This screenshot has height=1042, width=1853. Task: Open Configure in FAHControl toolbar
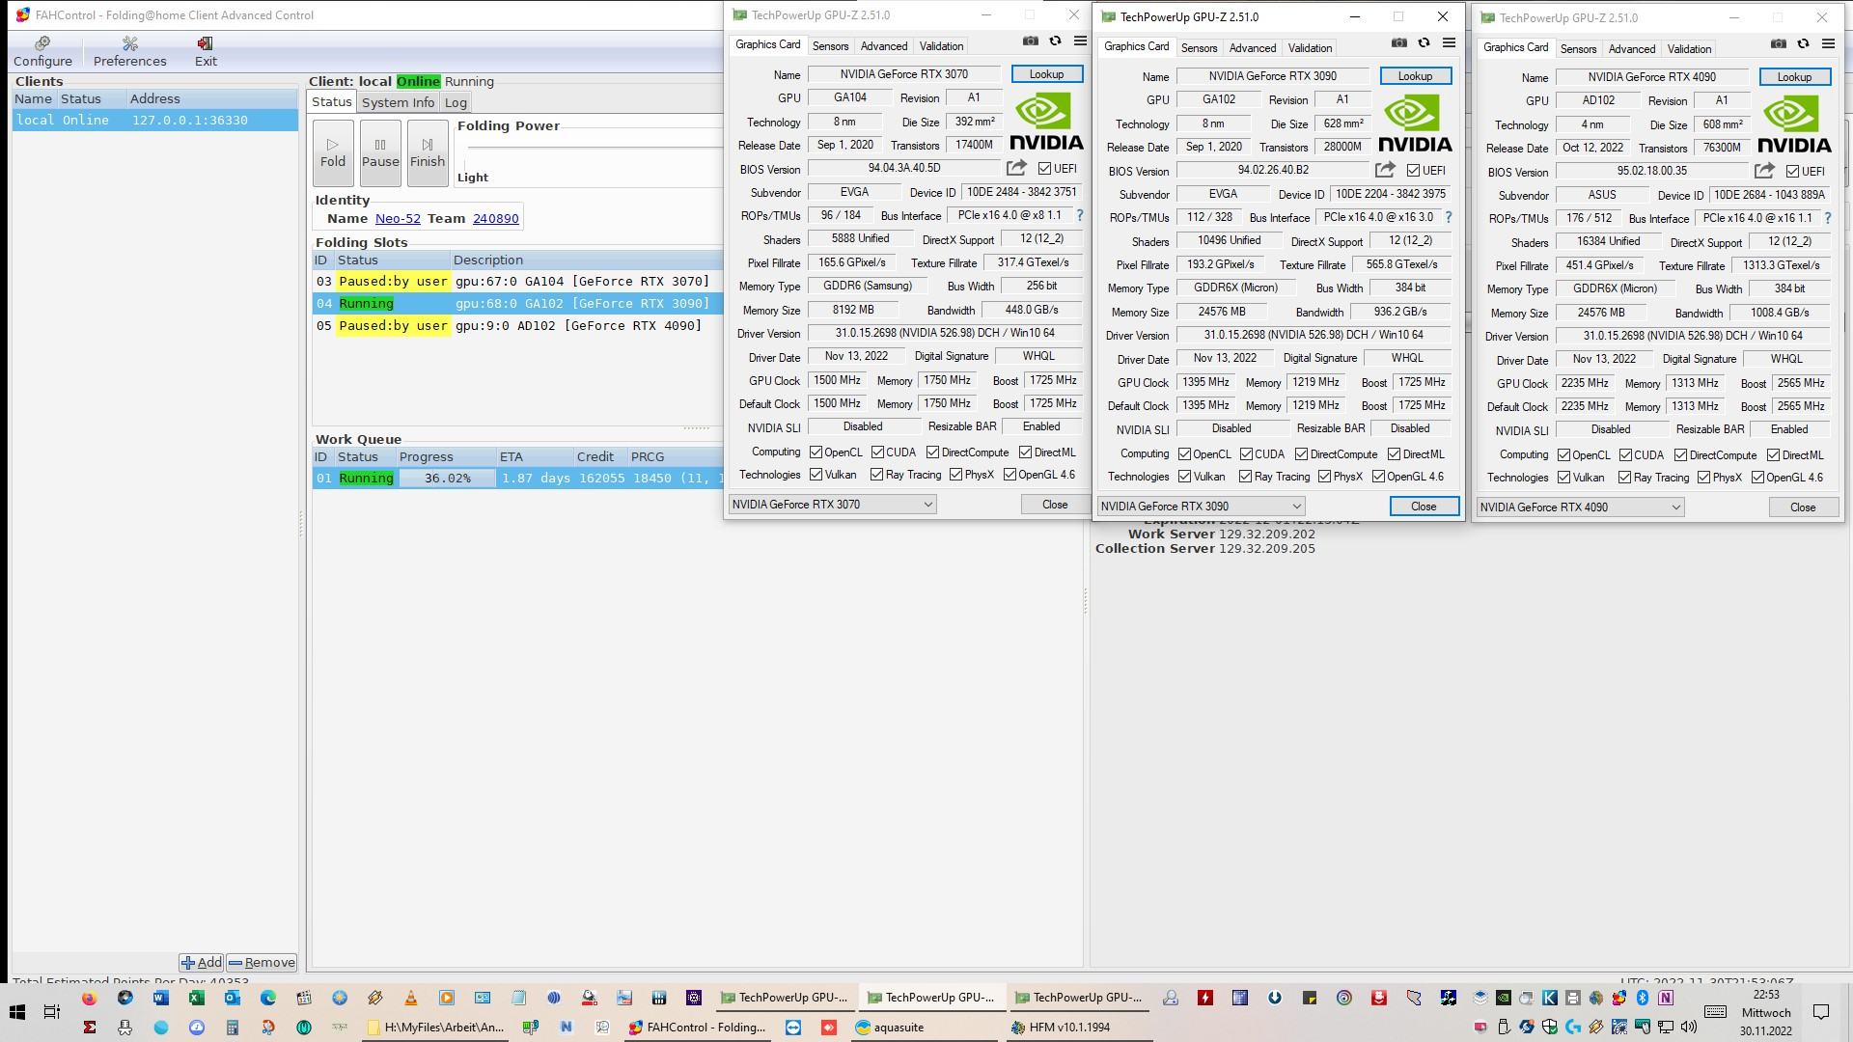[x=42, y=52]
